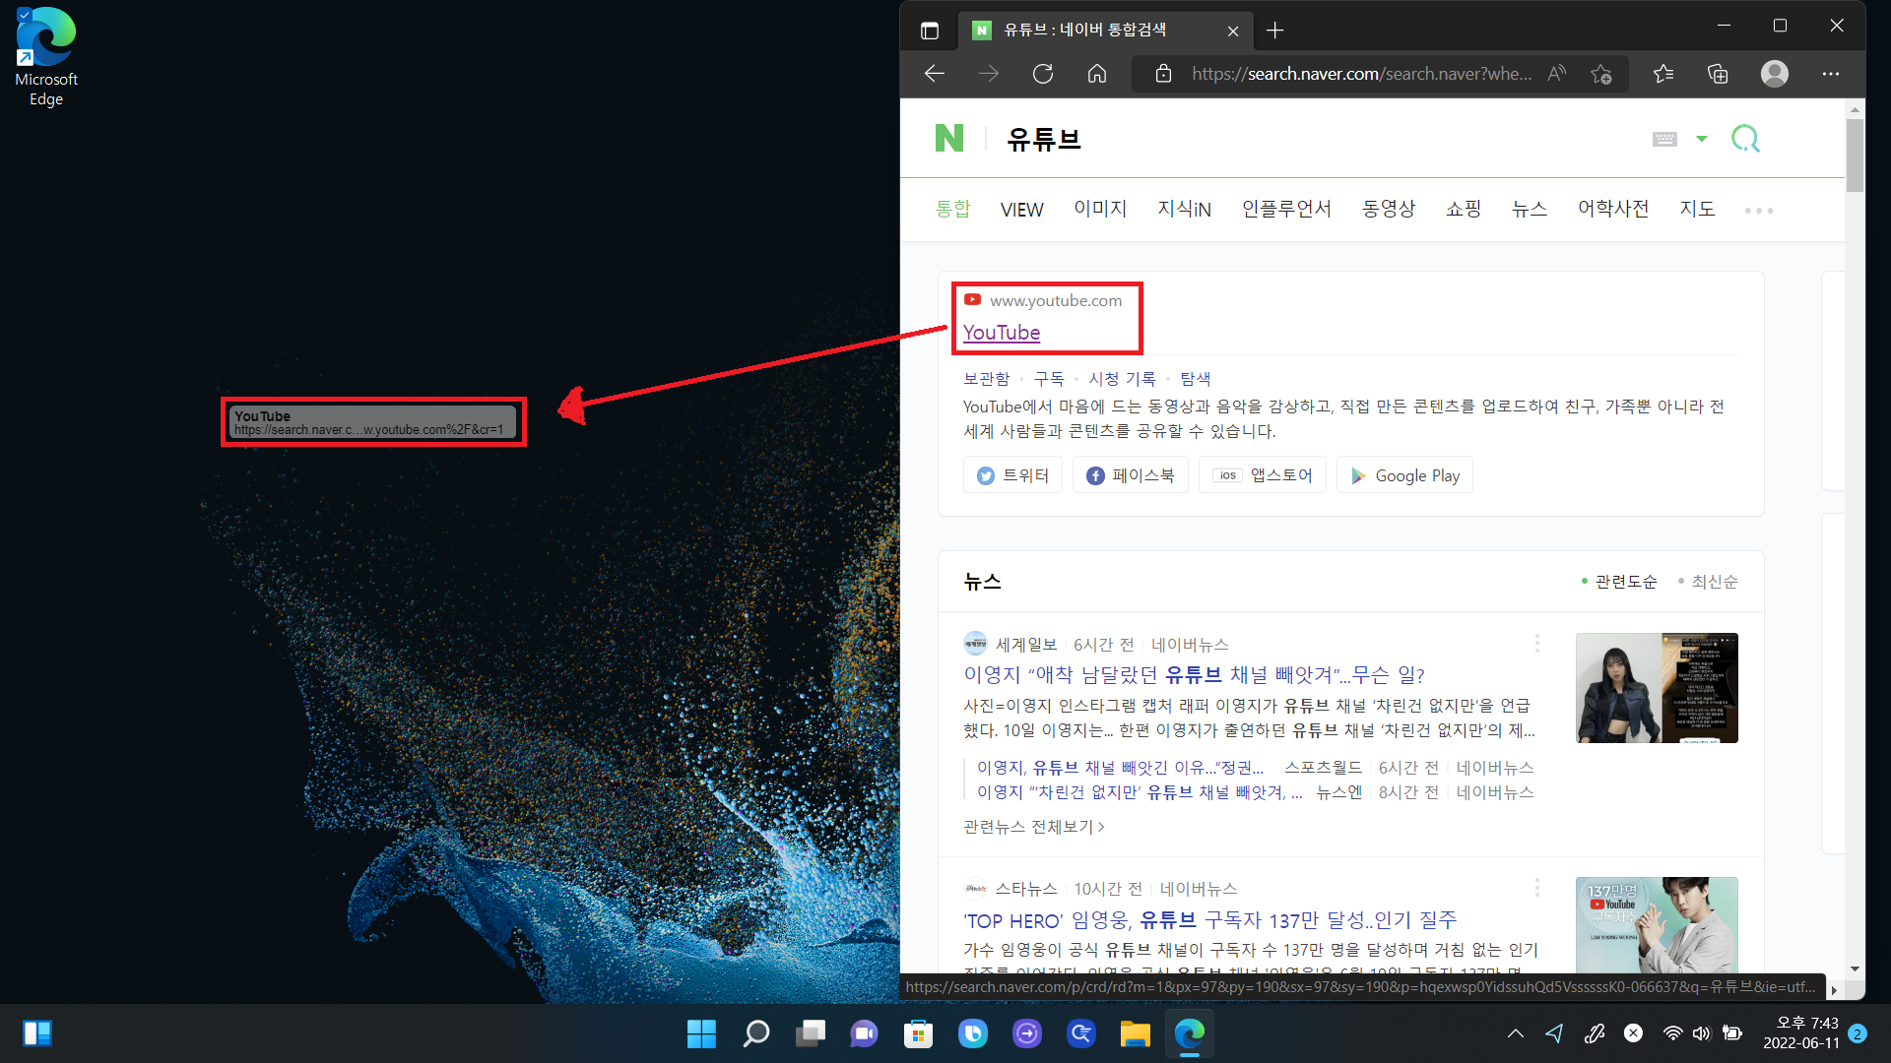1891x1063 pixels.
Task: Open Windows Start menu on taskbar
Action: pos(701,1033)
